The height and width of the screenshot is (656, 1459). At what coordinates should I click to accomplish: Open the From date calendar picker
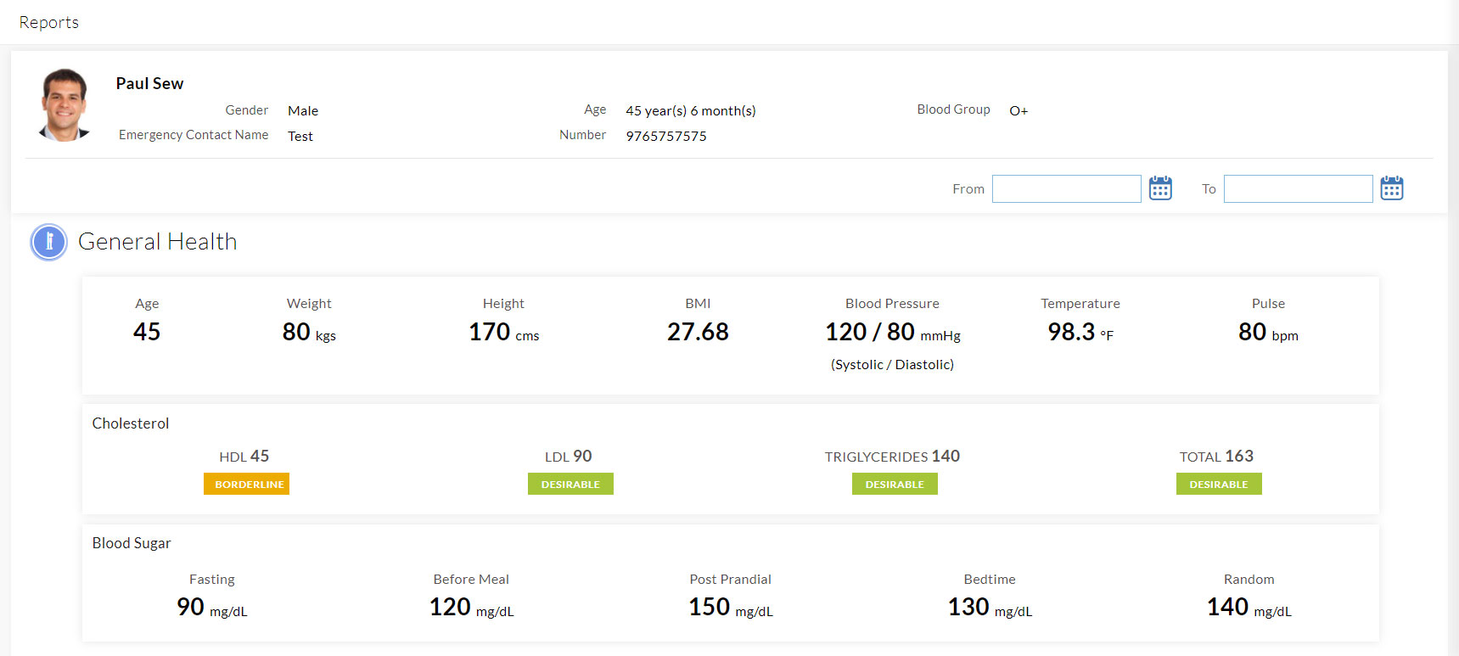pos(1160,188)
